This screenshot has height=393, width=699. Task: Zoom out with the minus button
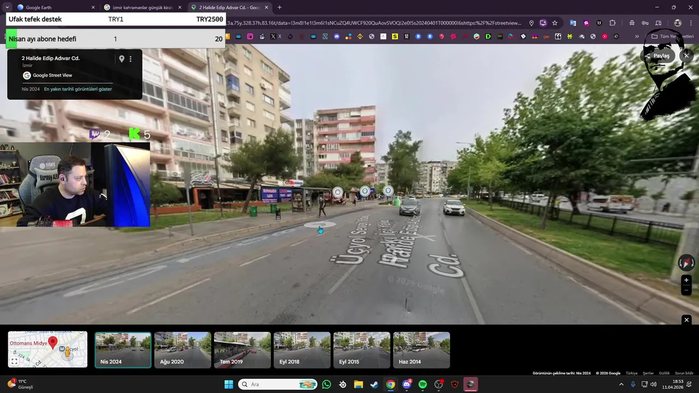[x=686, y=290]
